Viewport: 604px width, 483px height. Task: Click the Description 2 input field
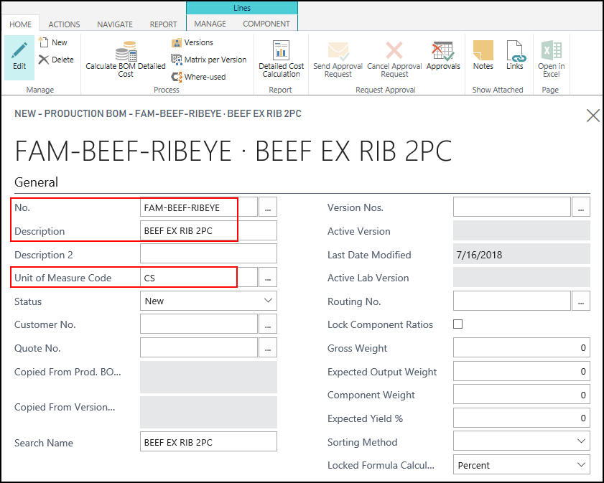[208, 254]
